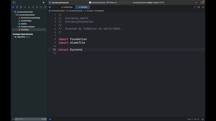Viewport: 216px width, 121px height.
Task: Open the Symbol navigator
Action: click(21, 7)
